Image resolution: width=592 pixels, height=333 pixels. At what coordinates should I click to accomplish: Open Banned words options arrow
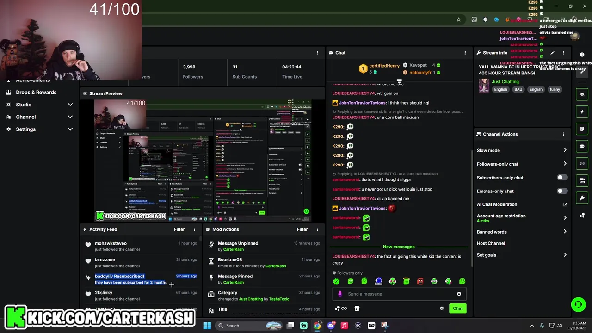(x=565, y=232)
